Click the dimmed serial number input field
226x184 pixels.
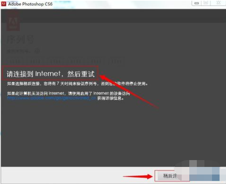65,61
